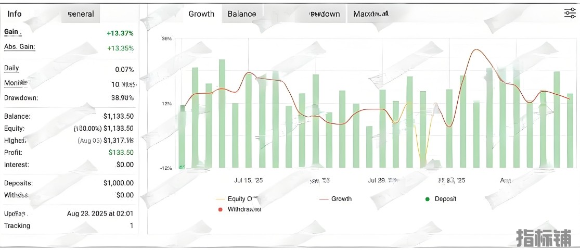Switch to the Balance chart tab
Image resolution: width=580 pixels, height=251 pixels.
(x=242, y=14)
